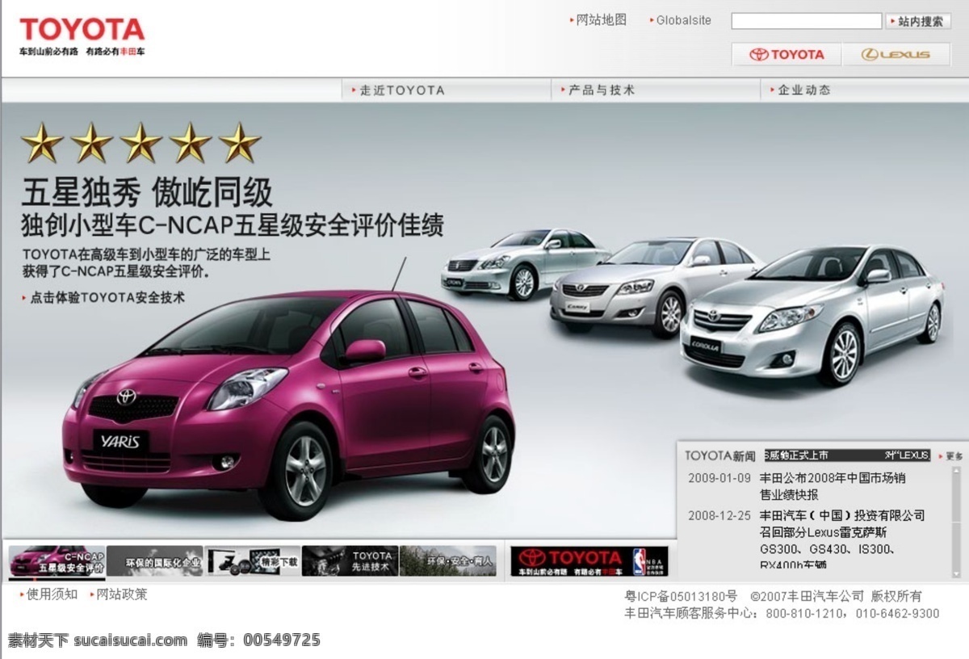This screenshot has height=659, width=969.
Task: Click 更多 next to TOYOTA新闻
Action: click(x=953, y=456)
